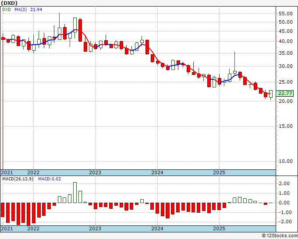Select 2022 on the MACD panel time axis
298x239 pixels.
[33, 228]
